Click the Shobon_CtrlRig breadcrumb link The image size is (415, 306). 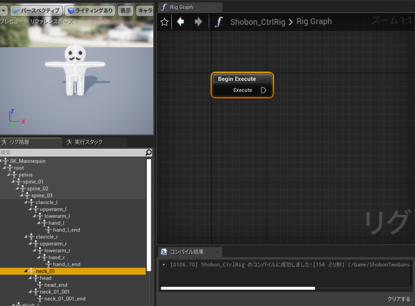[258, 22]
